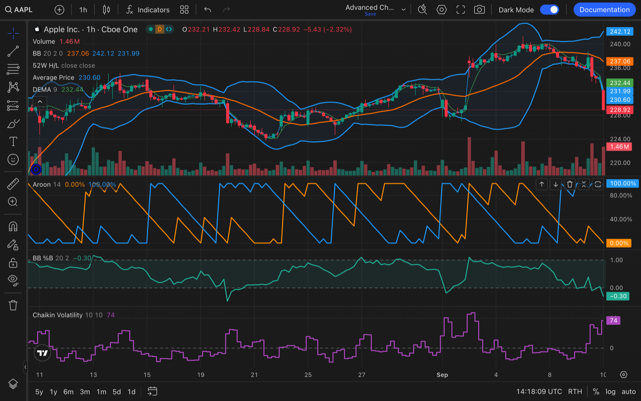The image size is (641, 401).
Task: Select the pattern drawing tool
Action: coord(13,87)
